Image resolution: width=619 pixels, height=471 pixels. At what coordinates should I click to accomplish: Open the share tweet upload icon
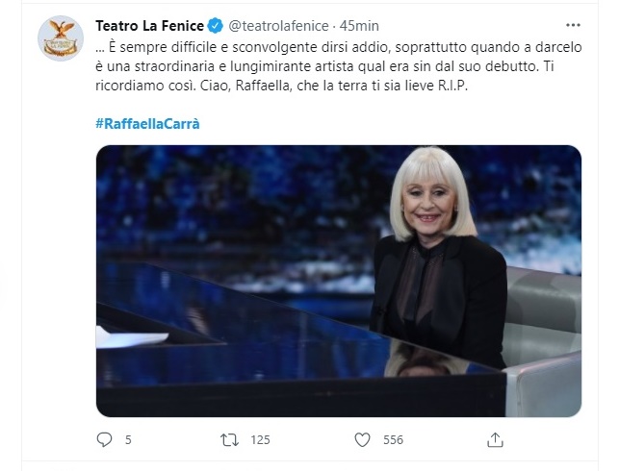point(495,439)
